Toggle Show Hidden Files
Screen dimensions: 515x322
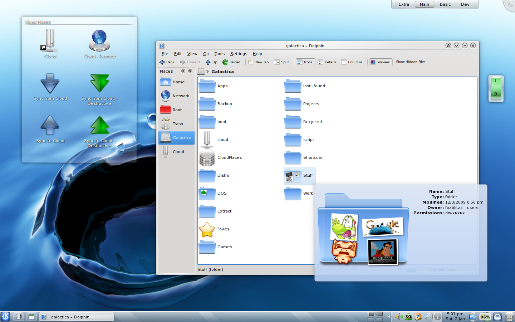point(410,62)
